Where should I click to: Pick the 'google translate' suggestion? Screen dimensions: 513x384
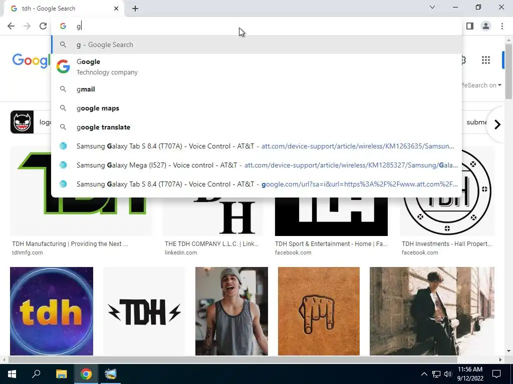(256, 127)
